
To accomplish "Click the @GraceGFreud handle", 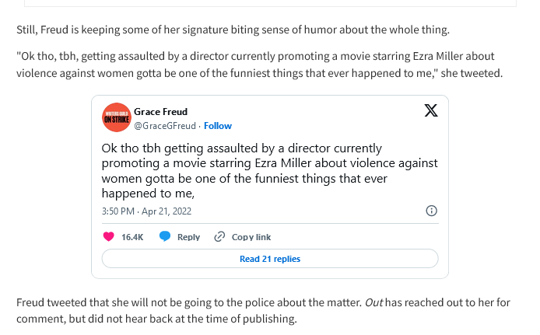I will [165, 126].
